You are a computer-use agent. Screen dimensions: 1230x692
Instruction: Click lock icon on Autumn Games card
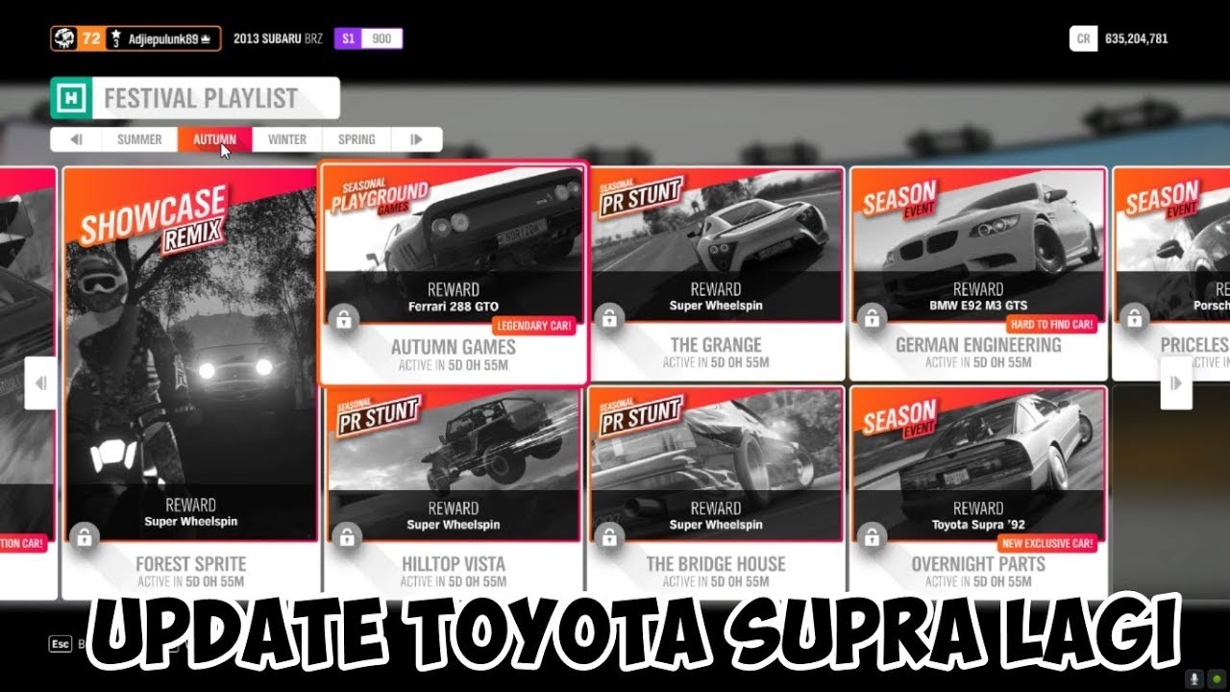coord(343,320)
